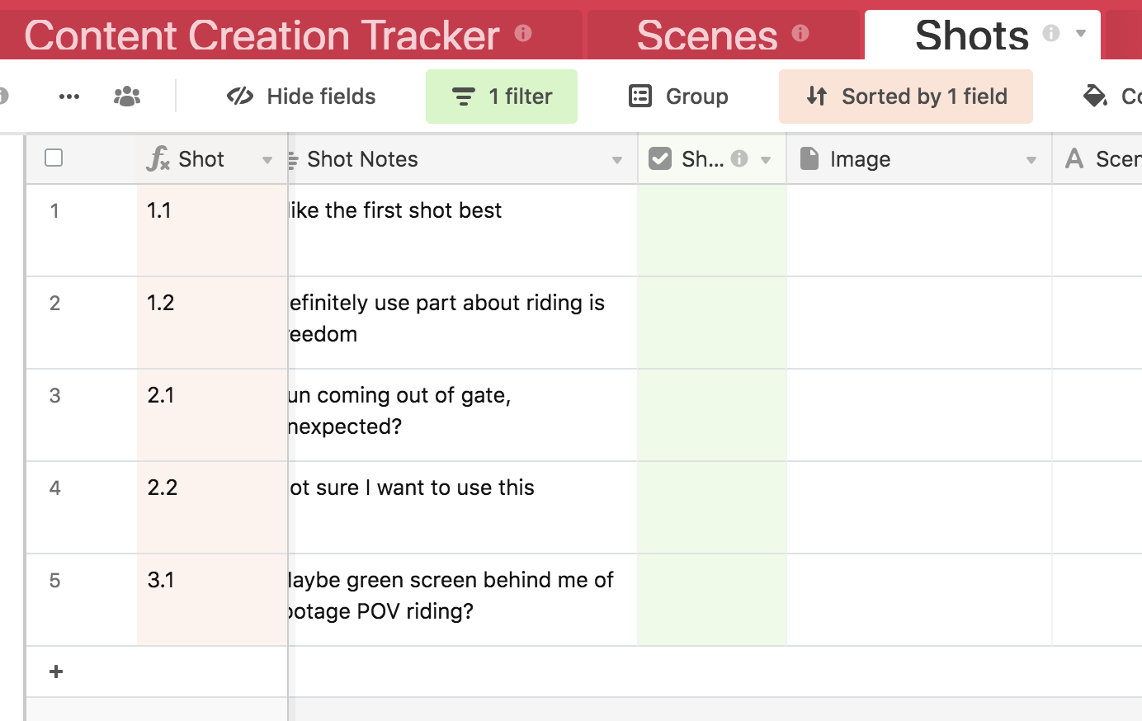Open the collaborators people icon

127,97
